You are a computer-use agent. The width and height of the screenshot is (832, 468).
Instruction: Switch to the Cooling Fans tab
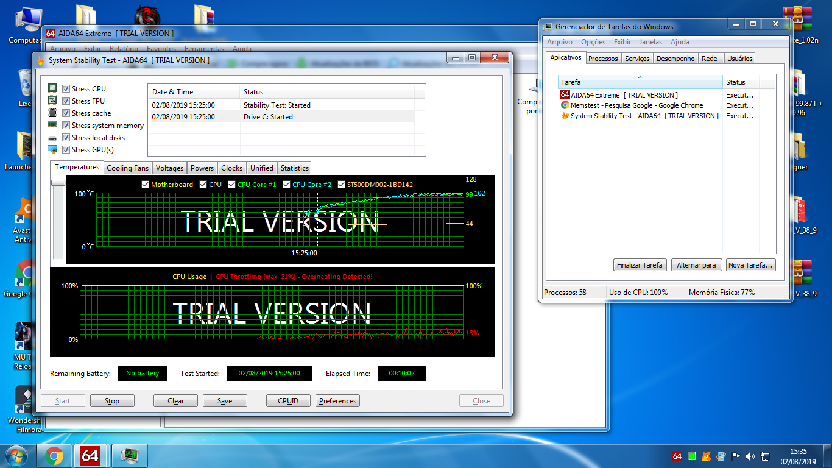pos(127,168)
